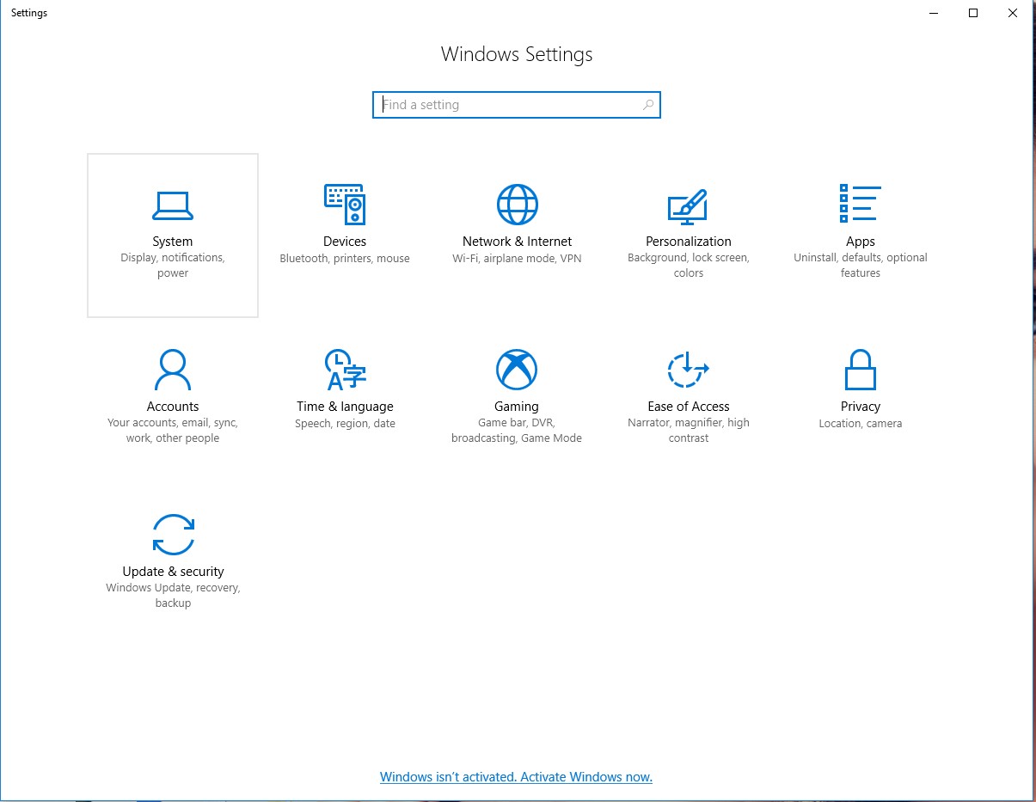Click the Apps label
This screenshot has width=1036, height=802.
[861, 242]
